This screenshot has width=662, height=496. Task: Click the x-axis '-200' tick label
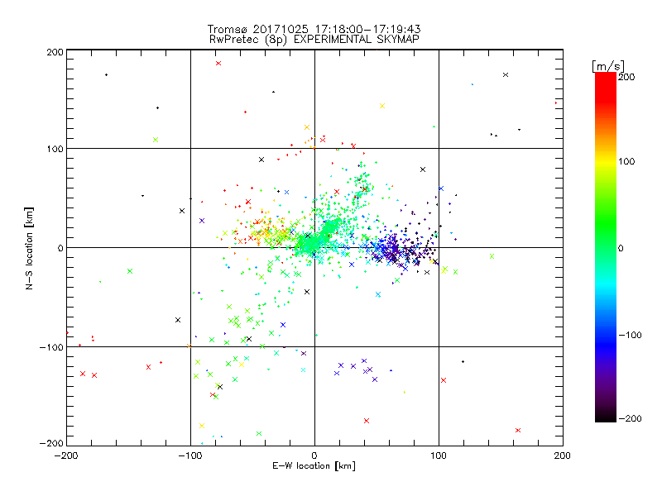pos(66,455)
